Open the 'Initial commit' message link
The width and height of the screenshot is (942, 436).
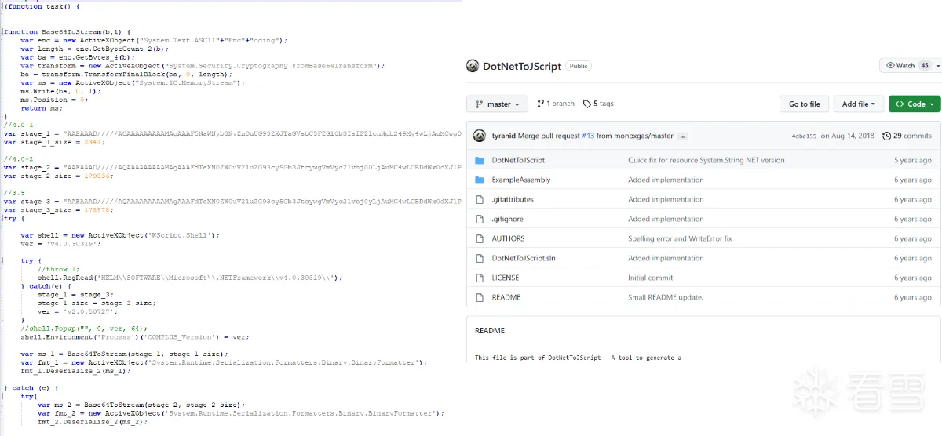(x=650, y=278)
